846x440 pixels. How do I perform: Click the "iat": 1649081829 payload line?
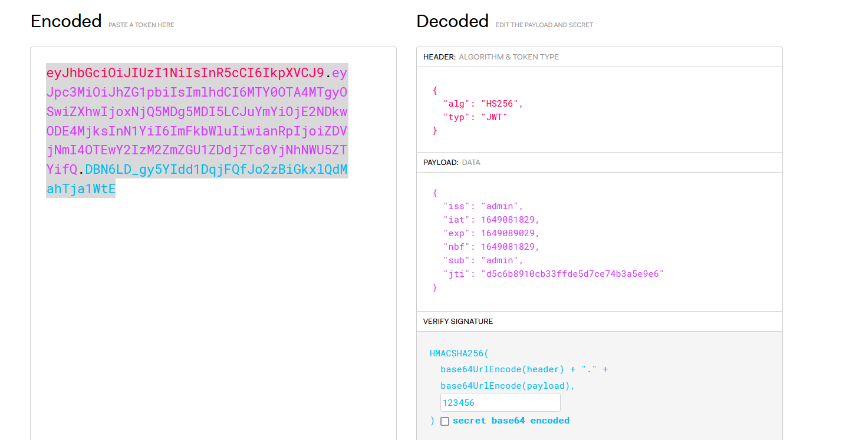[x=491, y=220]
